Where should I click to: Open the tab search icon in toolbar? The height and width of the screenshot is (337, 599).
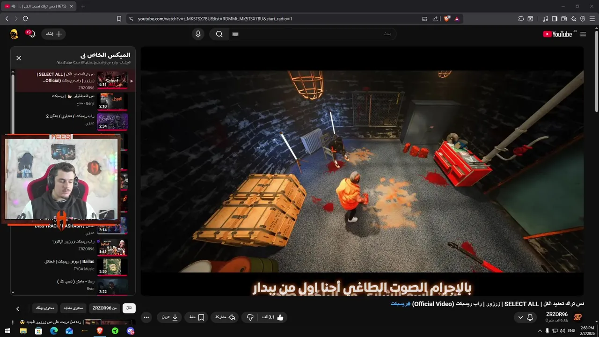point(530,19)
